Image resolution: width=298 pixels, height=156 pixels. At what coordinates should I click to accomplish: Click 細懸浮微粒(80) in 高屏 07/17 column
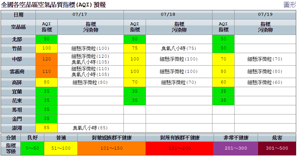[90, 83]
